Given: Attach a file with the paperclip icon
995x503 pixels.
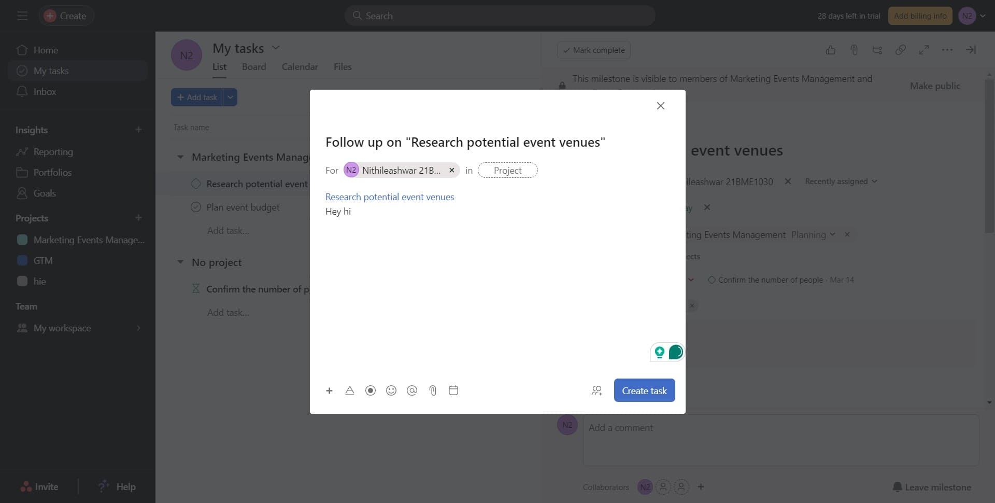Looking at the screenshot, I should coord(433,390).
